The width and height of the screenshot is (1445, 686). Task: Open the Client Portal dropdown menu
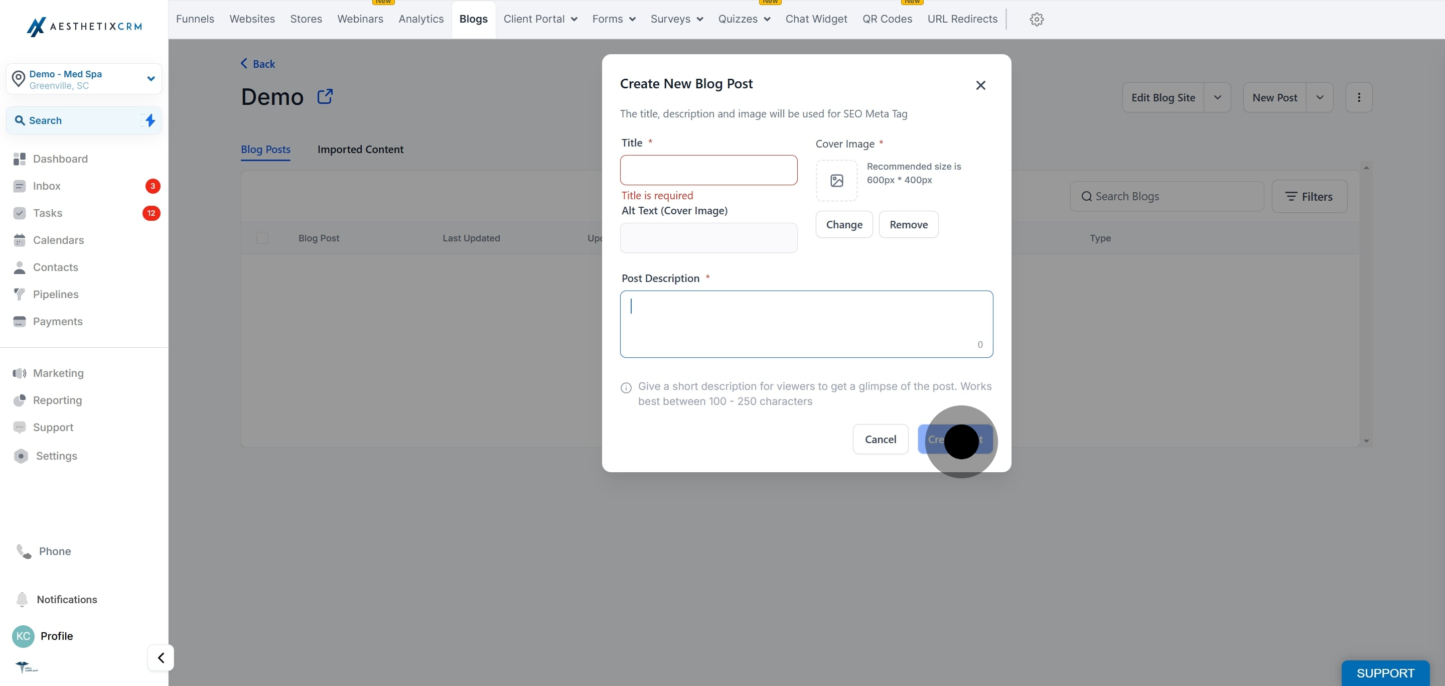tap(540, 19)
